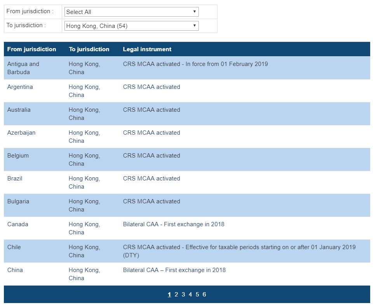Click the From jurisdiction column header

pyautogui.click(x=31, y=49)
